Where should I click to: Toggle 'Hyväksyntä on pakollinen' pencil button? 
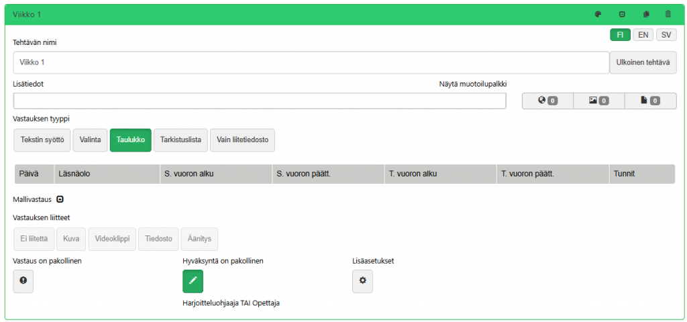point(193,281)
